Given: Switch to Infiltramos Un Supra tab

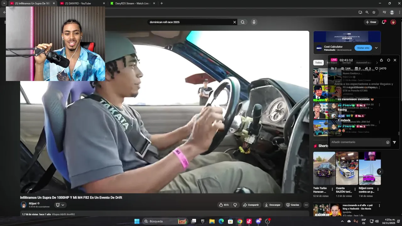Looking at the screenshot, I should 32,3.
